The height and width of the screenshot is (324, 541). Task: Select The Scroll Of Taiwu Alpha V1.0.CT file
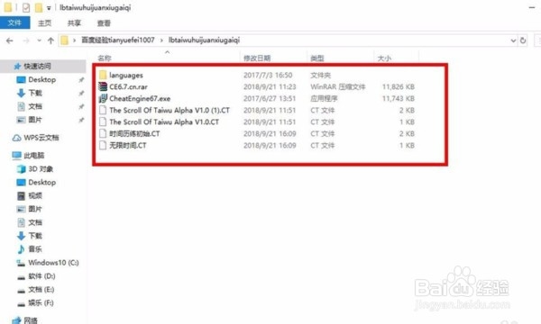point(164,121)
